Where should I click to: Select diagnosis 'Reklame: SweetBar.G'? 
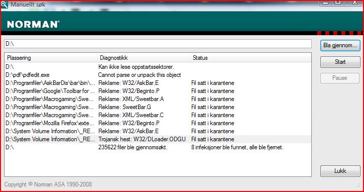(x=125, y=107)
